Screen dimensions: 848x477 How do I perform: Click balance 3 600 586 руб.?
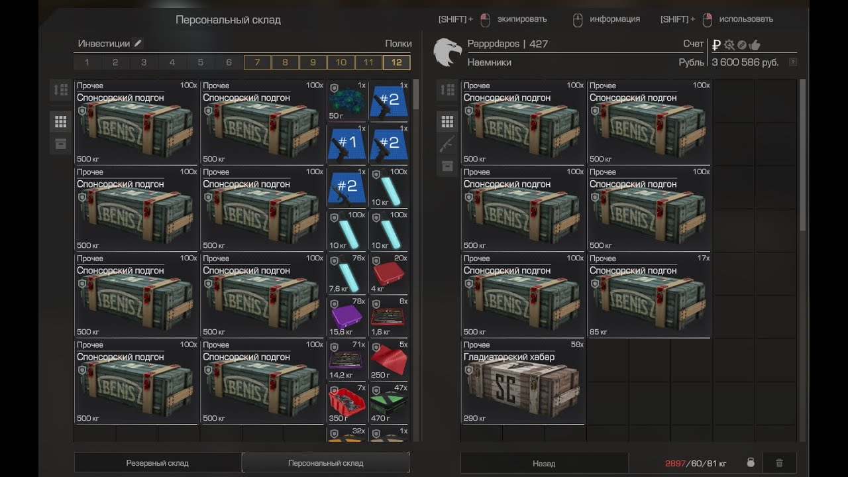tap(745, 62)
